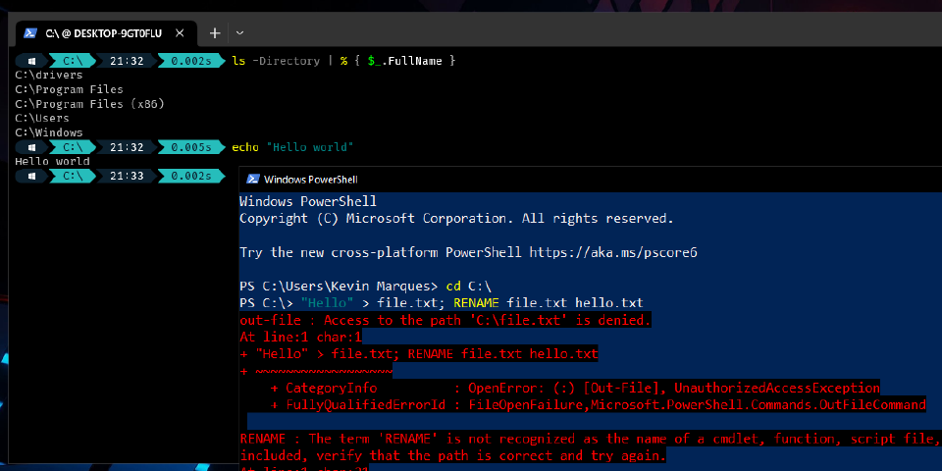Click the PowerShell icon in the Windows PowerShell title bar
Screen dimensions: 942x471
(x=253, y=179)
